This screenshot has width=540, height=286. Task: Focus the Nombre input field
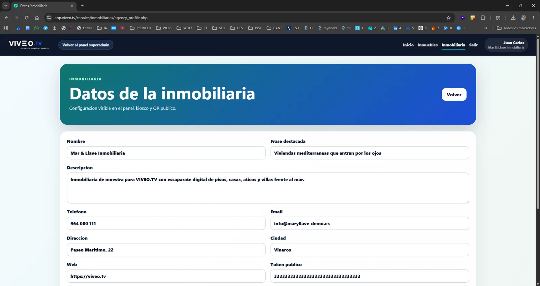coord(166,153)
